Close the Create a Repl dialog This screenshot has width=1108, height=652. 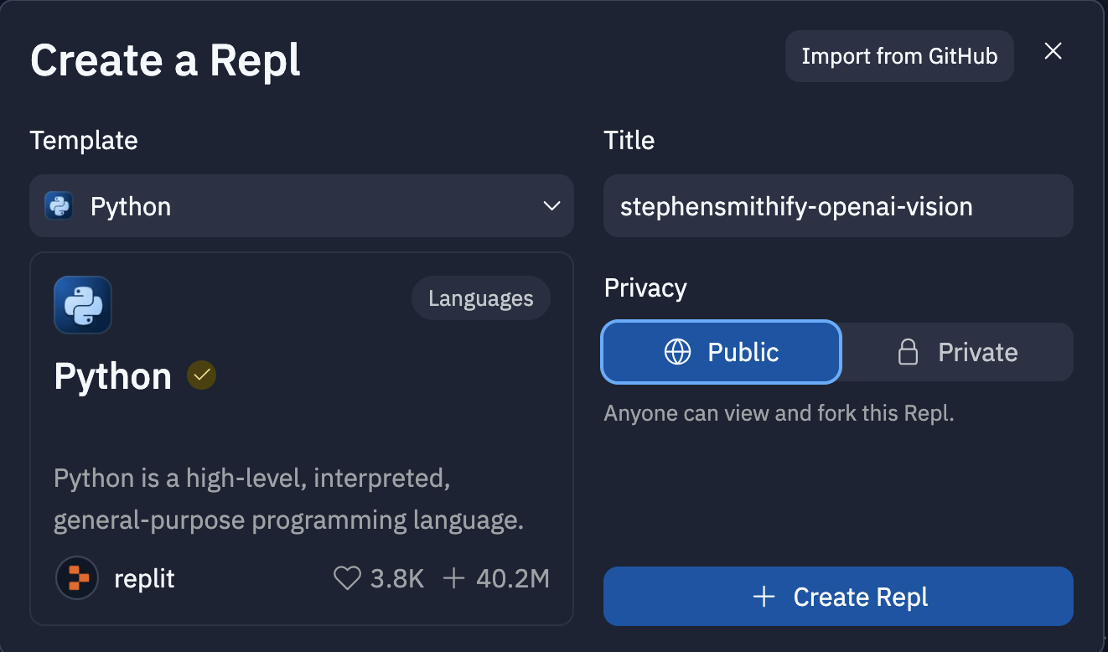[1053, 51]
